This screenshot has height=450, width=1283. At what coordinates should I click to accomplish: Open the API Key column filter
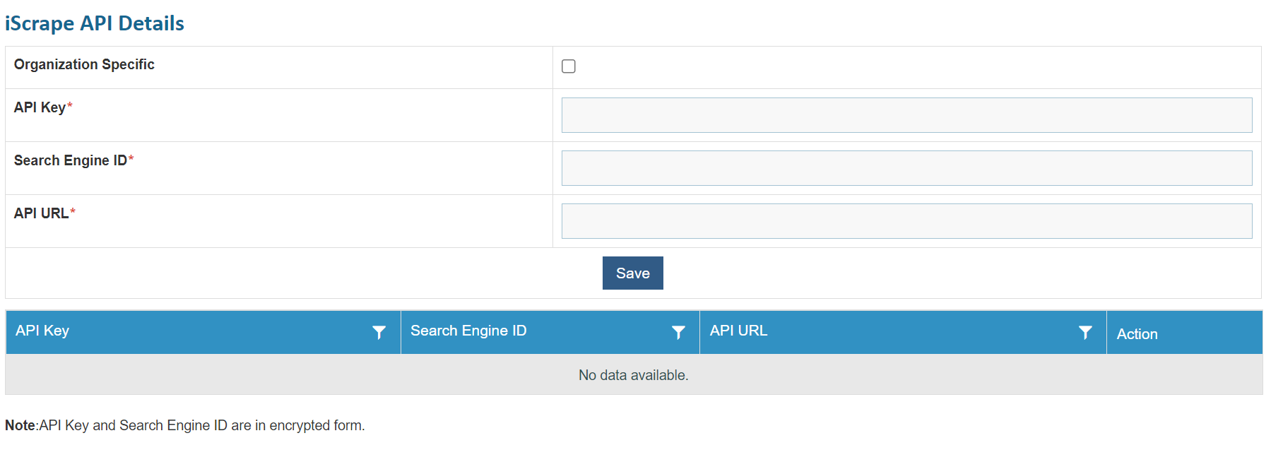[x=379, y=332]
